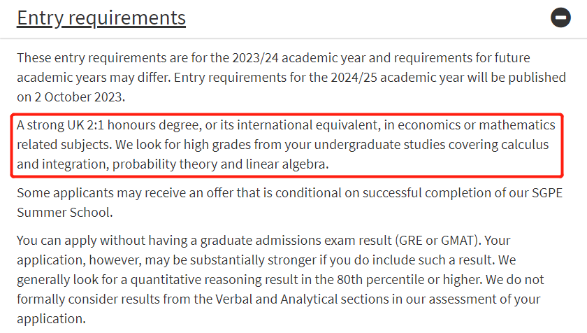
Task: Collapse section using the black minus icon
Action: point(560,17)
